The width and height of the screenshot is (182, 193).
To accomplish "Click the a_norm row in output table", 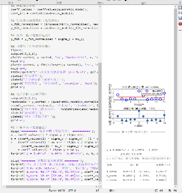I will coord(136,171).
